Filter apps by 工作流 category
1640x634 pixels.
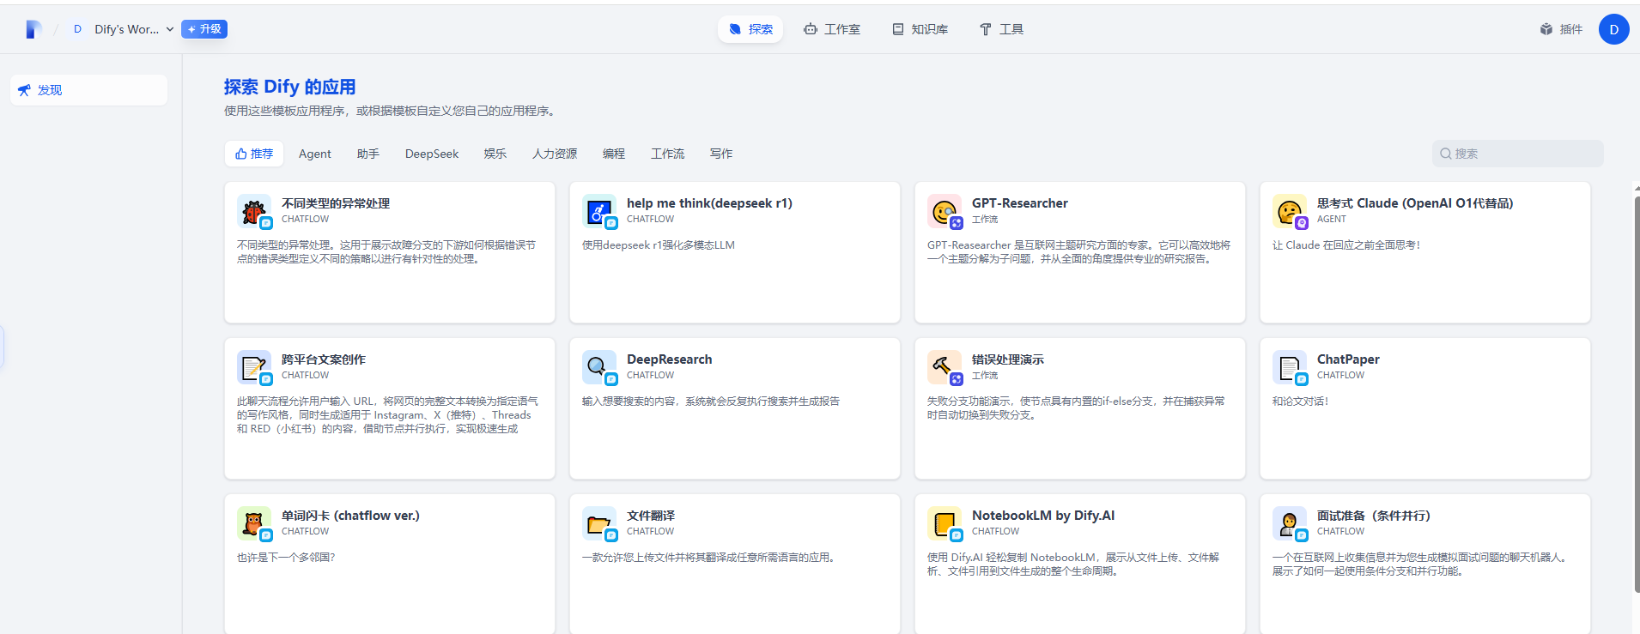point(667,154)
